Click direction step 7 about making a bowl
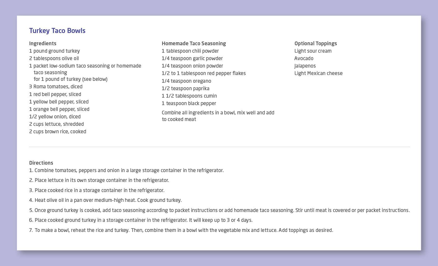The width and height of the screenshot is (438, 266). coord(181,230)
